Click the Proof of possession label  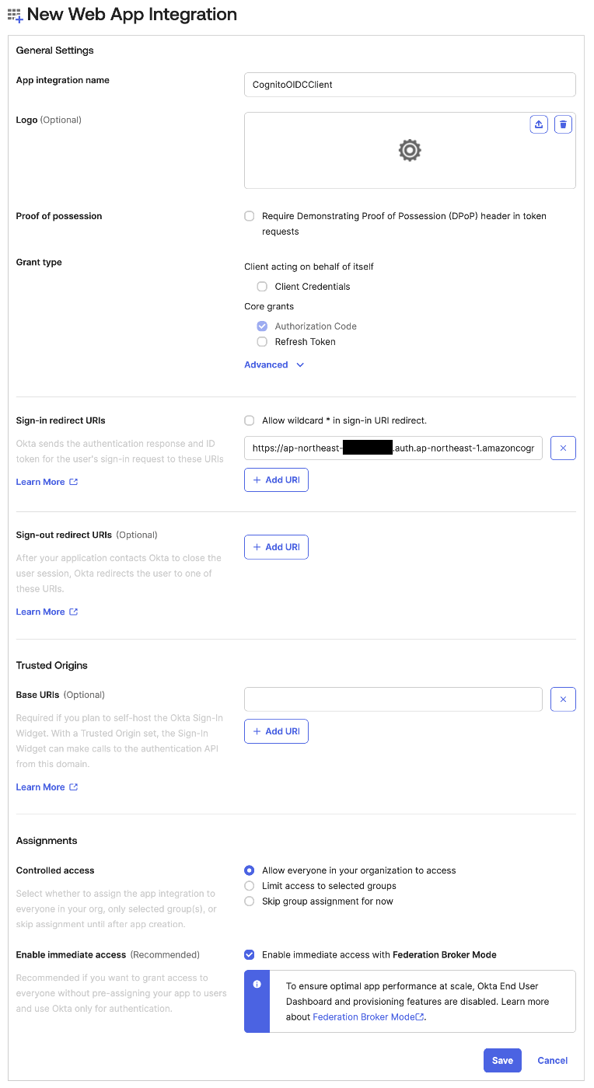click(x=59, y=216)
